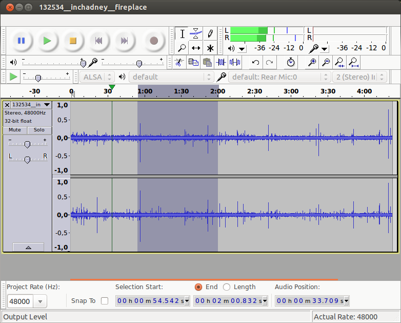Click the Audio Position time field
Viewport: 401px width, 323px height.
point(310,301)
